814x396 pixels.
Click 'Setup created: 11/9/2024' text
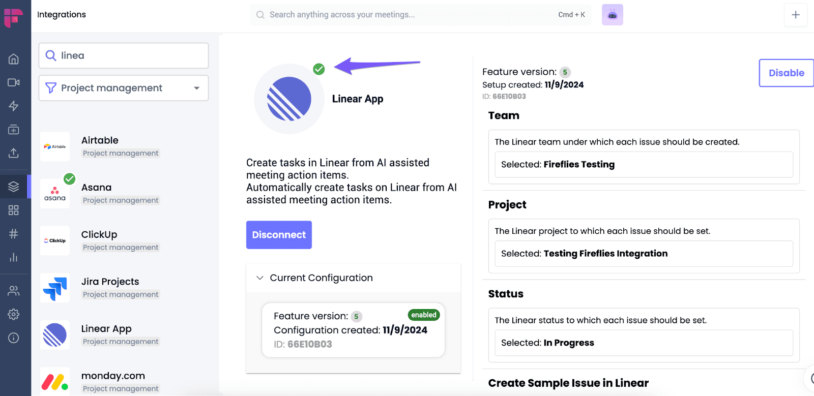[x=533, y=85]
